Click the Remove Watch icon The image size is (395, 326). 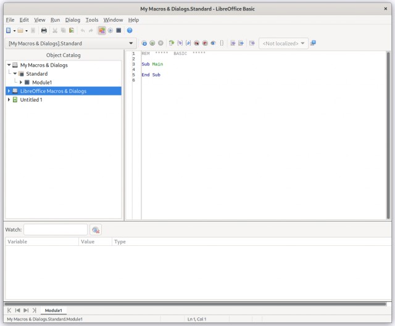click(x=96, y=230)
